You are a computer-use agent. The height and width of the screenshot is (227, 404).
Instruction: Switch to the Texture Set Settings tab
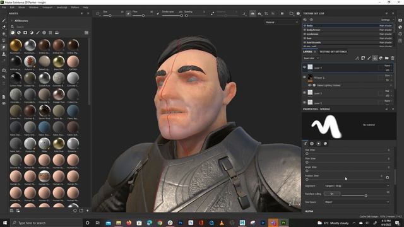point(333,52)
